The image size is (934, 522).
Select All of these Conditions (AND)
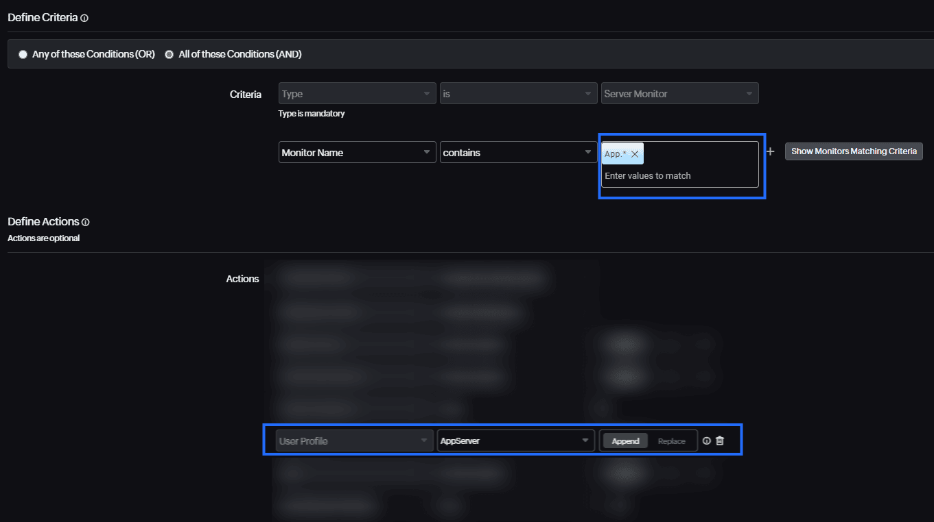click(170, 54)
